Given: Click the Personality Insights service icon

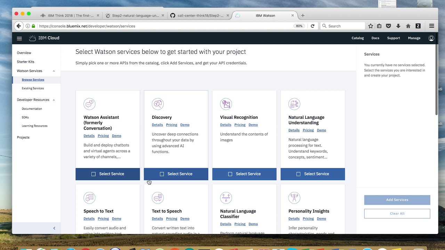Looking at the screenshot, I should (x=294, y=198).
